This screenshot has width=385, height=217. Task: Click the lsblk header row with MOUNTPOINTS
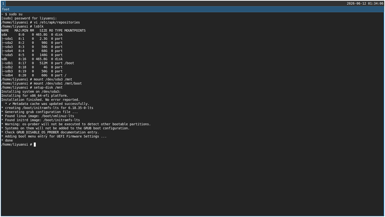tap(44, 31)
